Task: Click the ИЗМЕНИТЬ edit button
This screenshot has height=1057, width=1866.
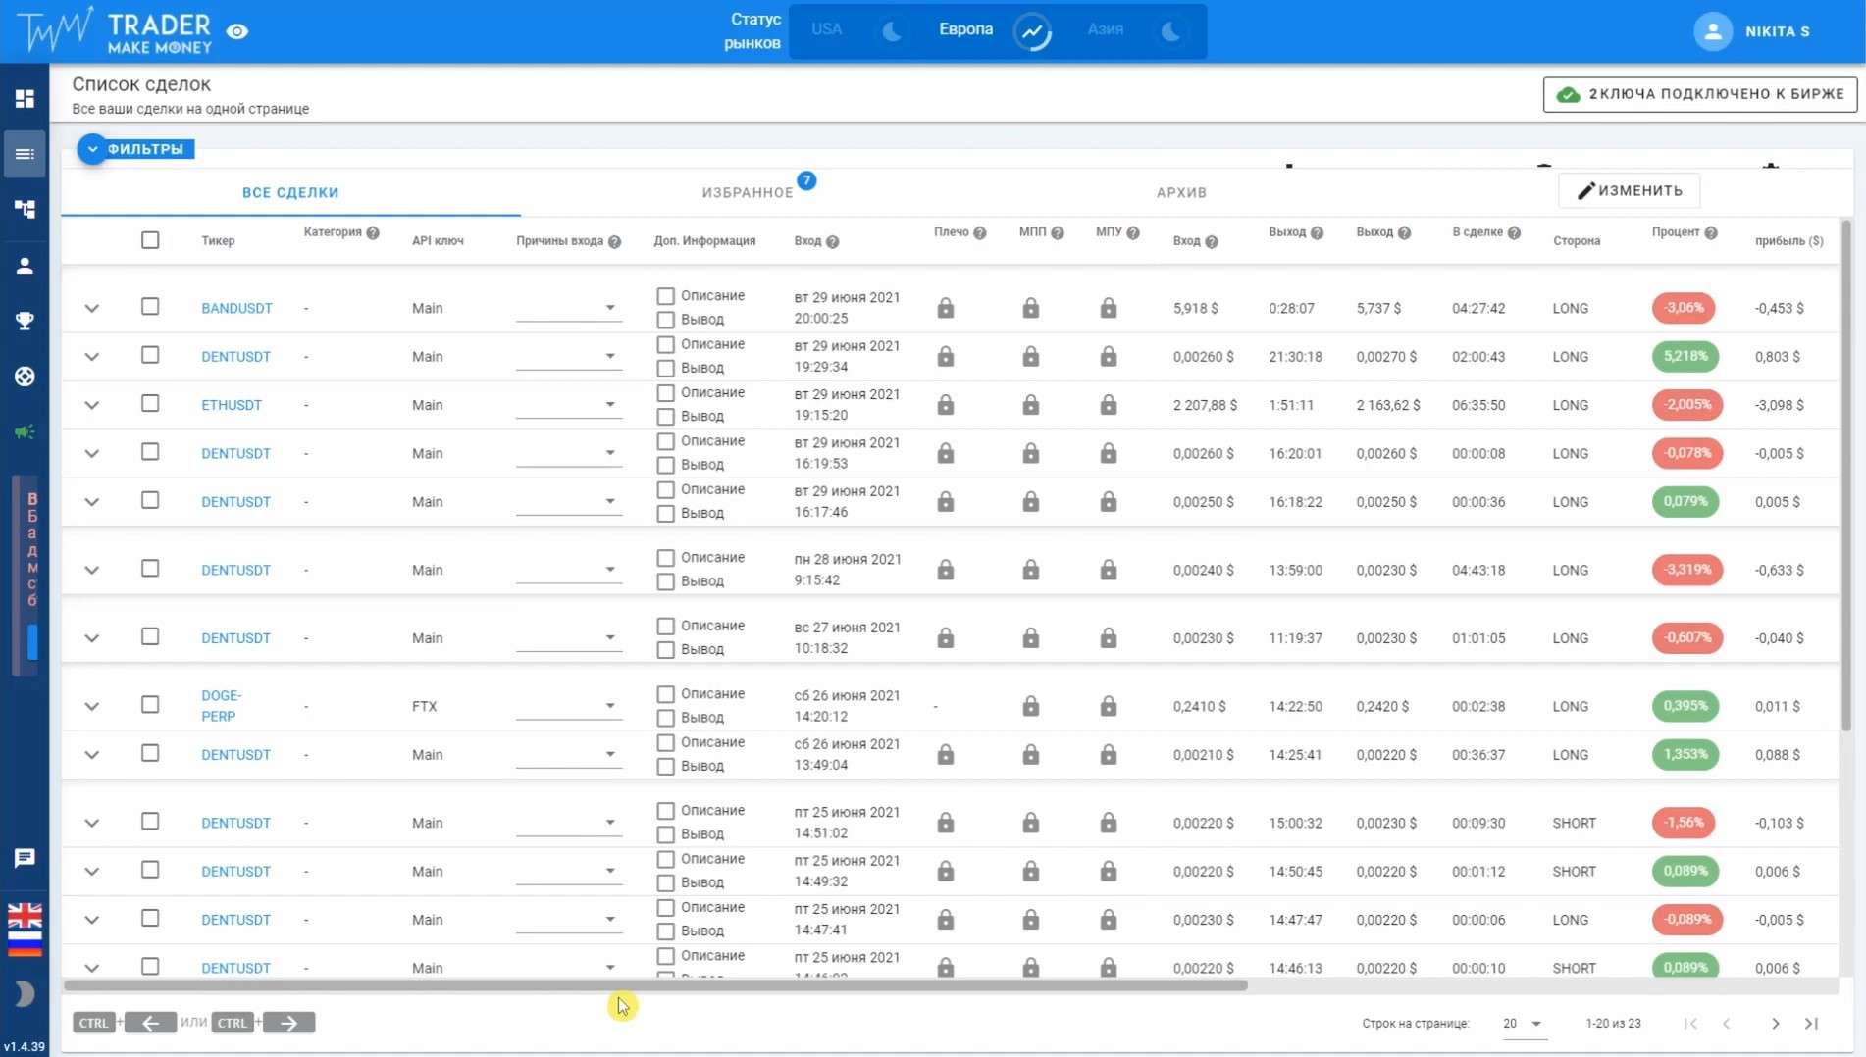Action: 1629,190
